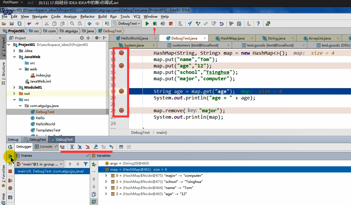Open Favorites tool window side button
The height and width of the screenshot is (205, 351).
click(x=3, y=176)
